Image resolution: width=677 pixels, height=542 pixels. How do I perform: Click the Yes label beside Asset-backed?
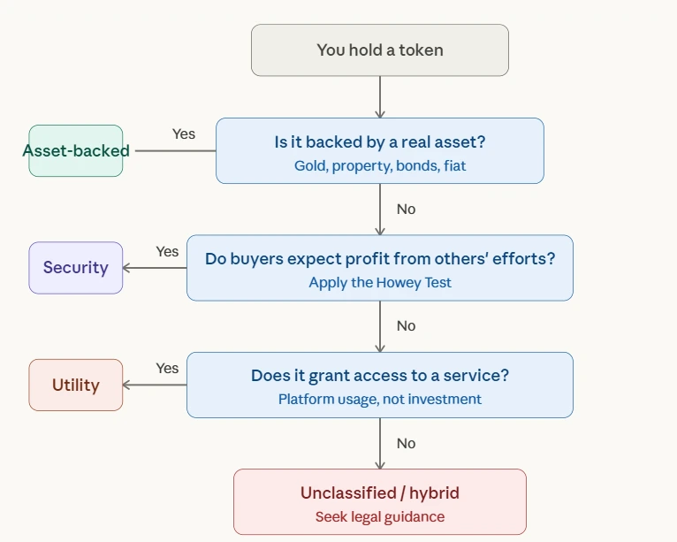pyautogui.click(x=184, y=134)
